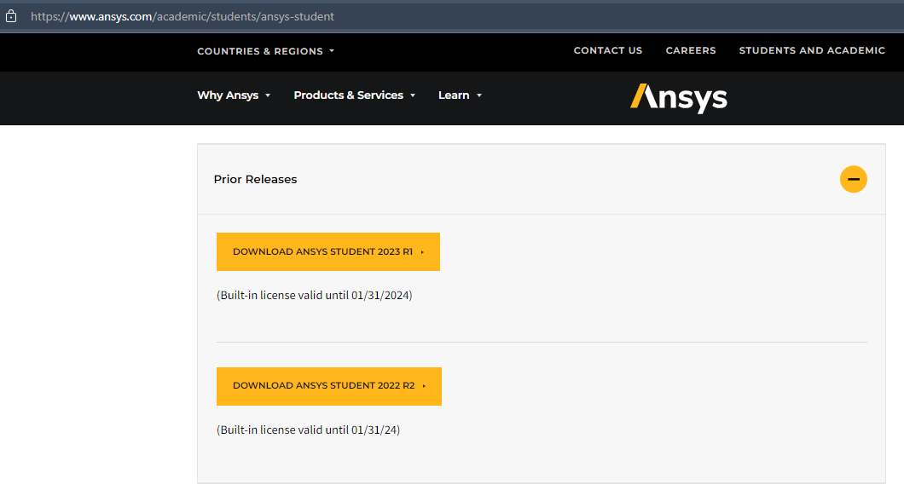
Task: Click the Products & Services dropdown arrow
Action: click(413, 95)
